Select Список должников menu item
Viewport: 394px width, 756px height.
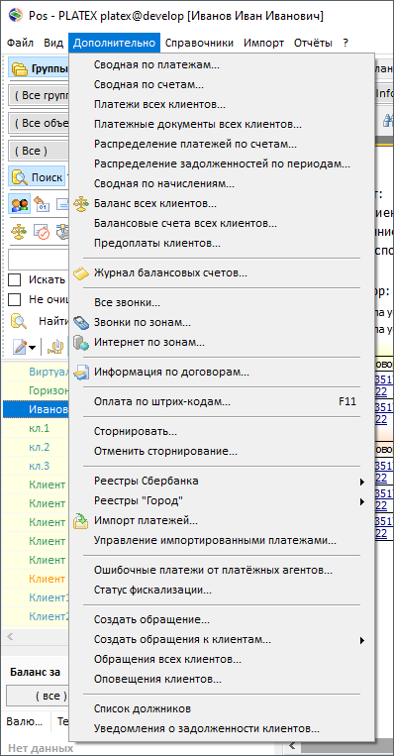pyautogui.click(x=222, y=709)
